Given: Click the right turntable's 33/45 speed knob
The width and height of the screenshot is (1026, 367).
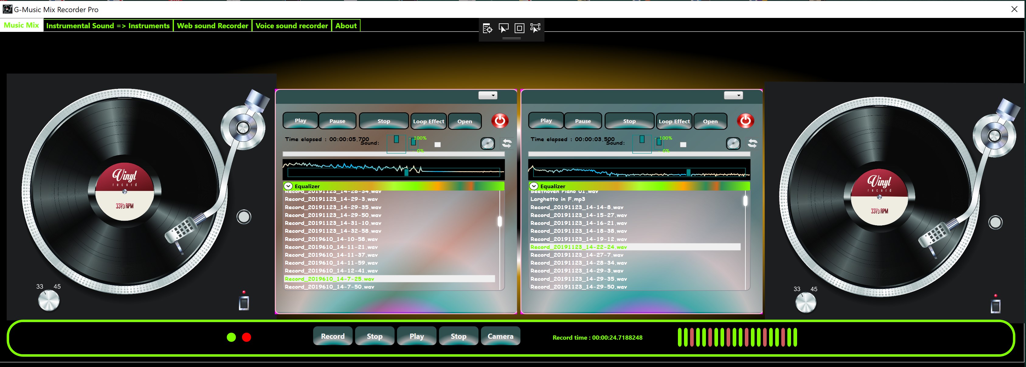Looking at the screenshot, I should 805,303.
